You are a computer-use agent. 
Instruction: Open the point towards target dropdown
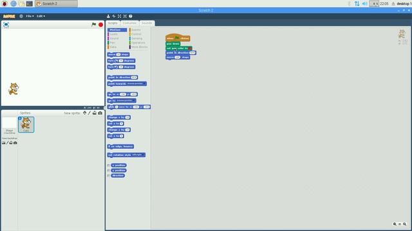[136, 84]
